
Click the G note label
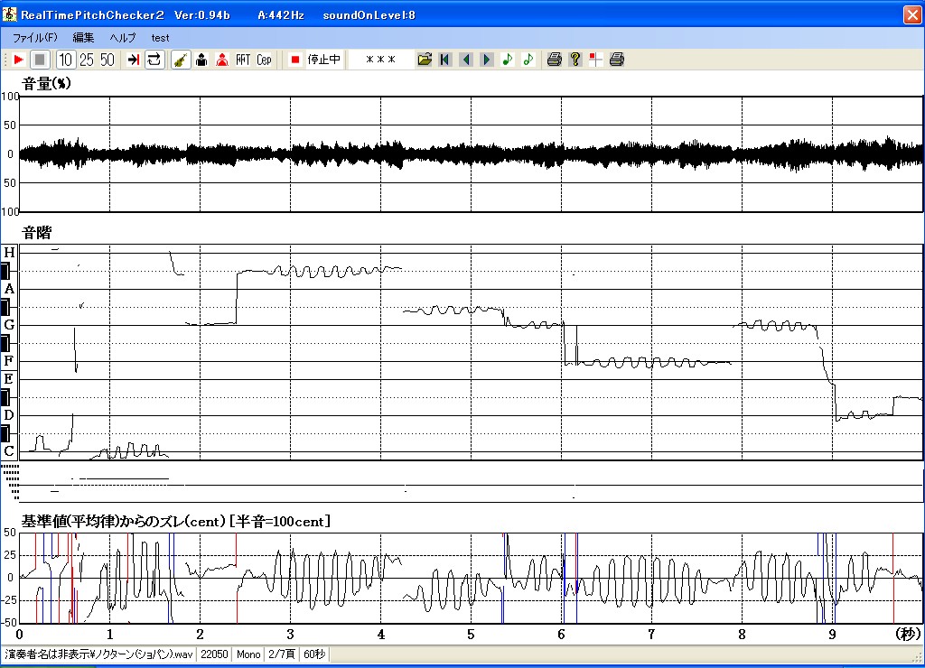pos(9,325)
